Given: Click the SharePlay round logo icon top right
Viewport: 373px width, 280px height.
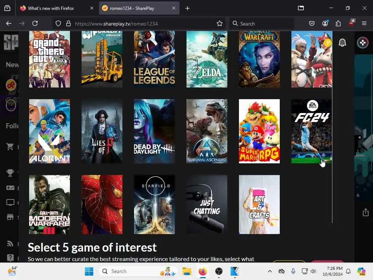Looking at the screenshot, I should [362, 43].
